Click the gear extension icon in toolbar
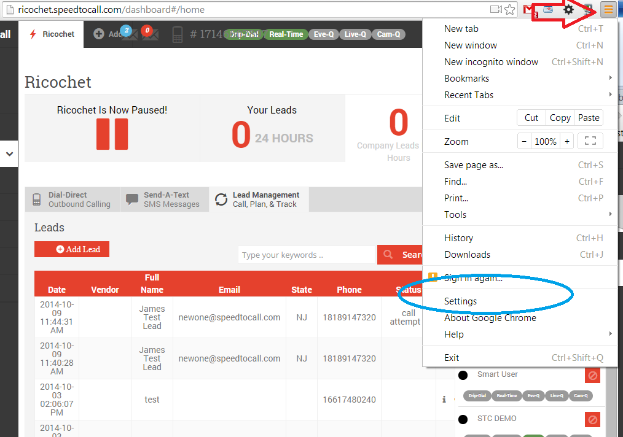The height and width of the screenshot is (437, 623). (x=569, y=9)
